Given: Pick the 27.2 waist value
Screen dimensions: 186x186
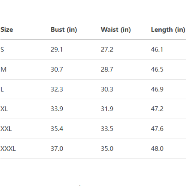Looking at the screenshot, I should [x=107, y=50].
